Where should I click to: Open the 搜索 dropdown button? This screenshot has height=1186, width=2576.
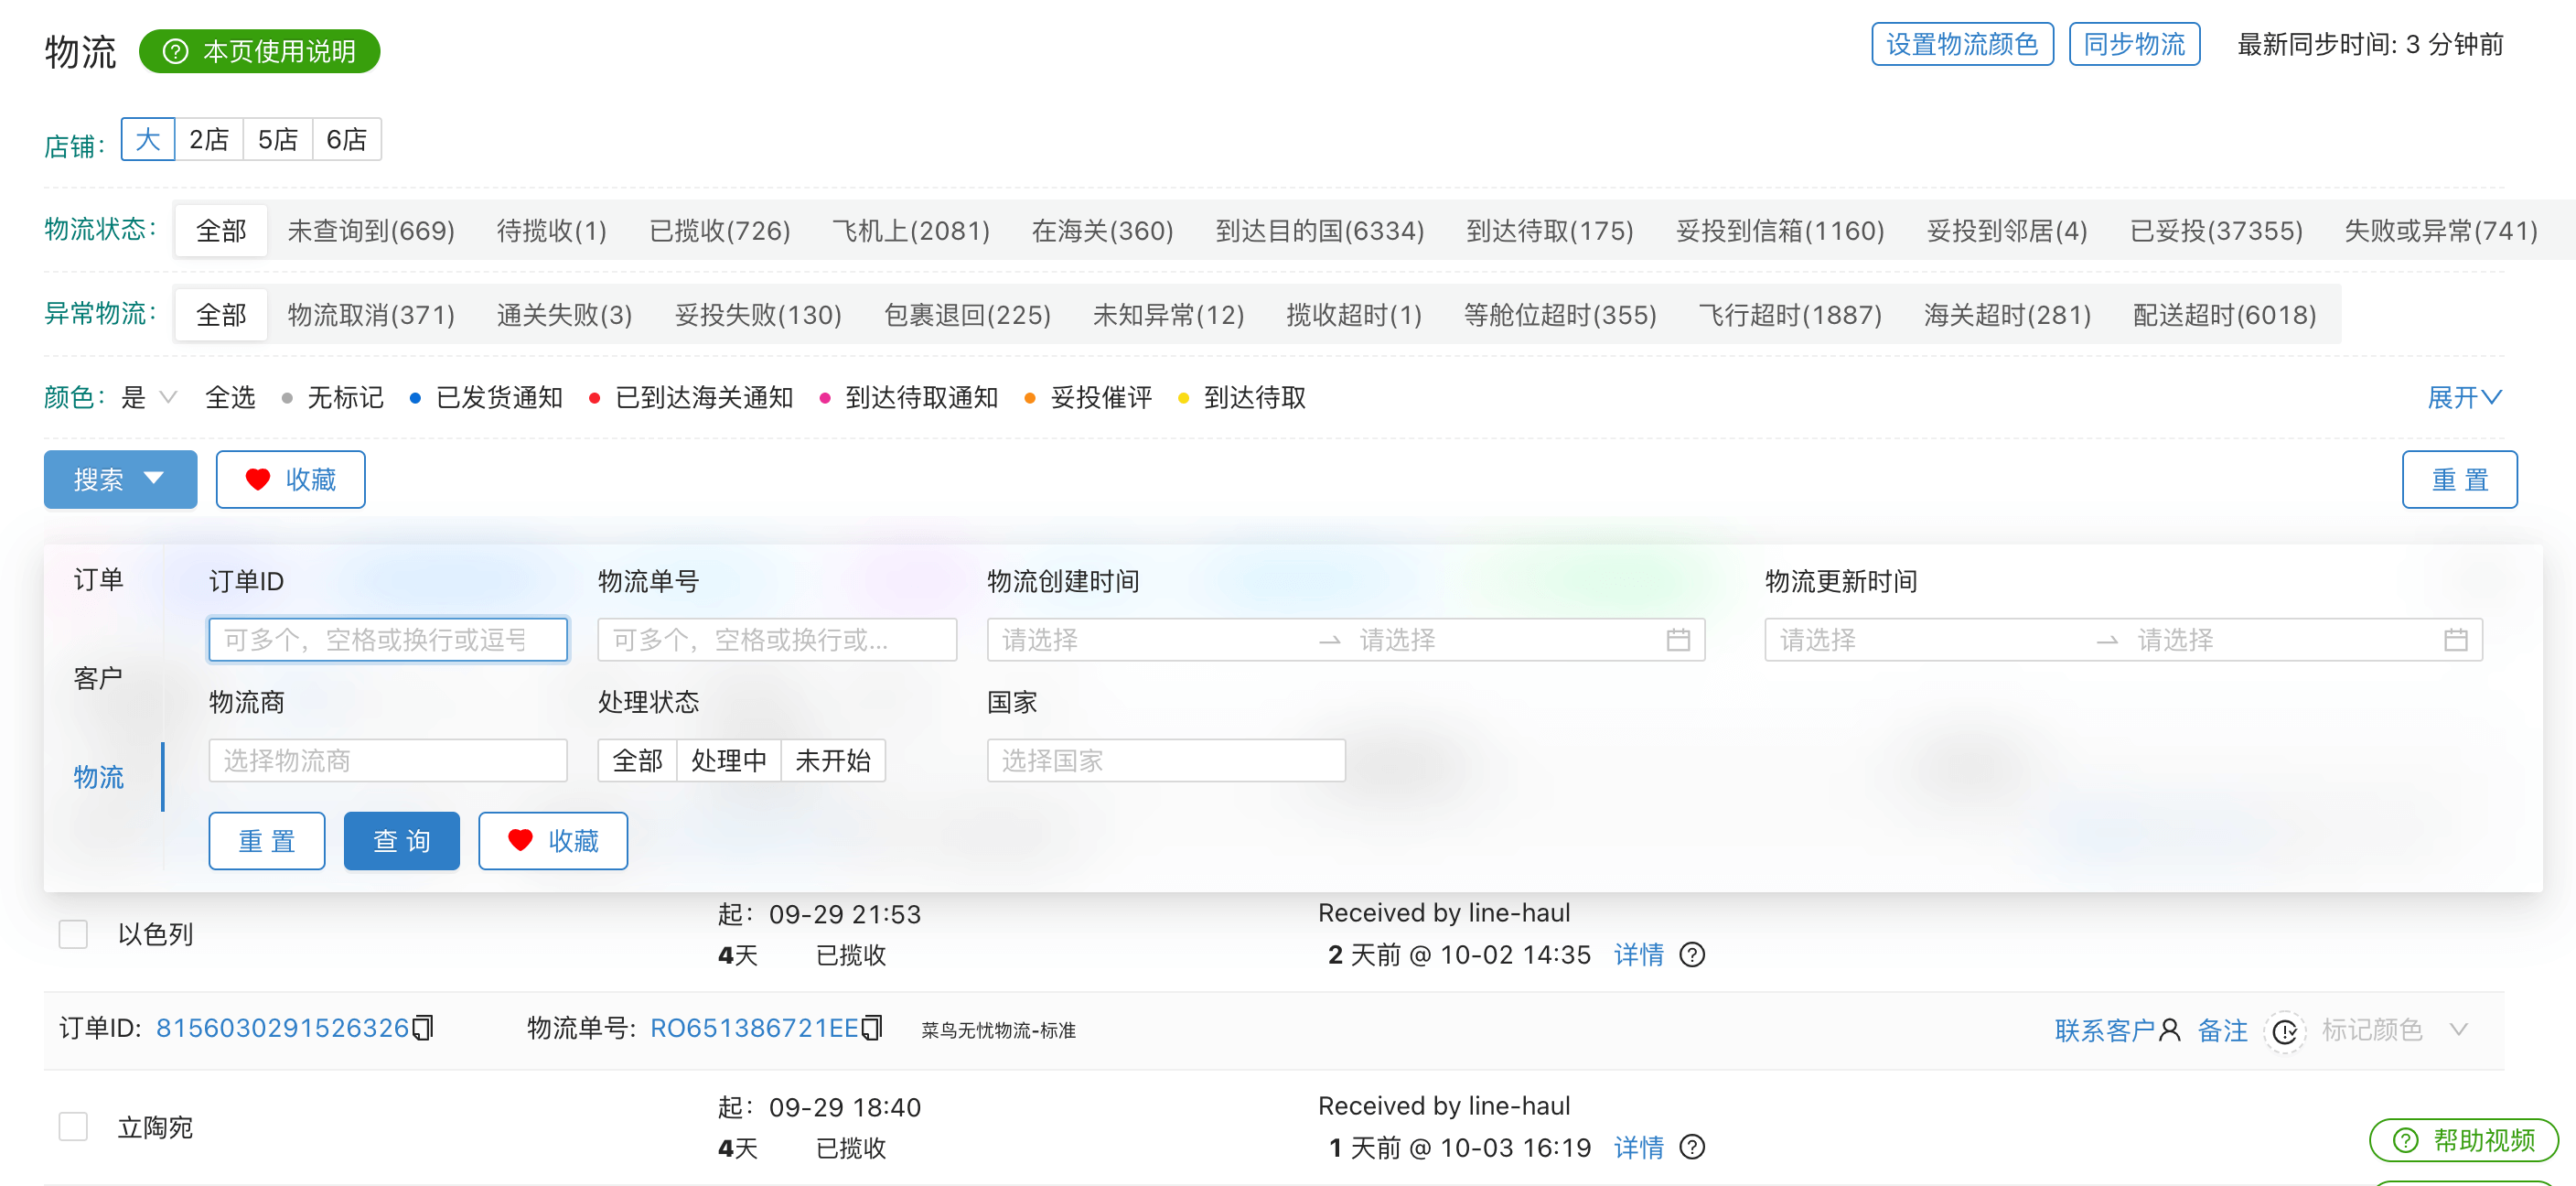tap(120, 480)
